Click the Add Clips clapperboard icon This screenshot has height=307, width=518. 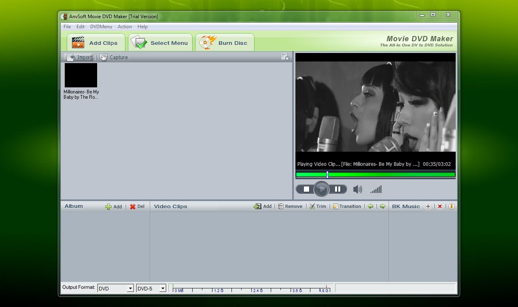78,42
